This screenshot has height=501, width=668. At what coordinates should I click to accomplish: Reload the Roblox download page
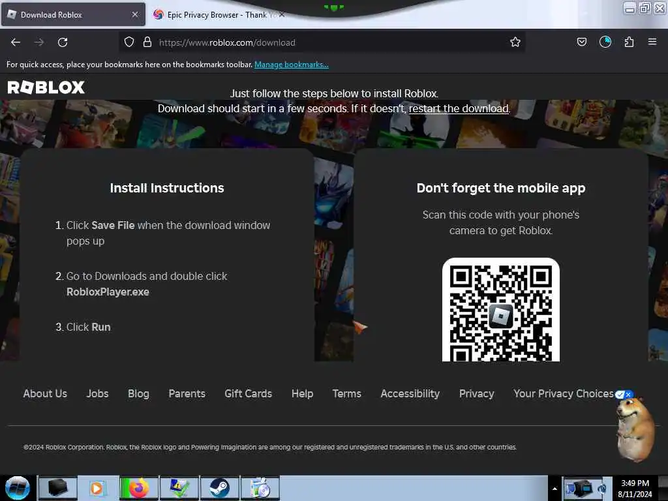pyautogui.click(x=63, y=42)
